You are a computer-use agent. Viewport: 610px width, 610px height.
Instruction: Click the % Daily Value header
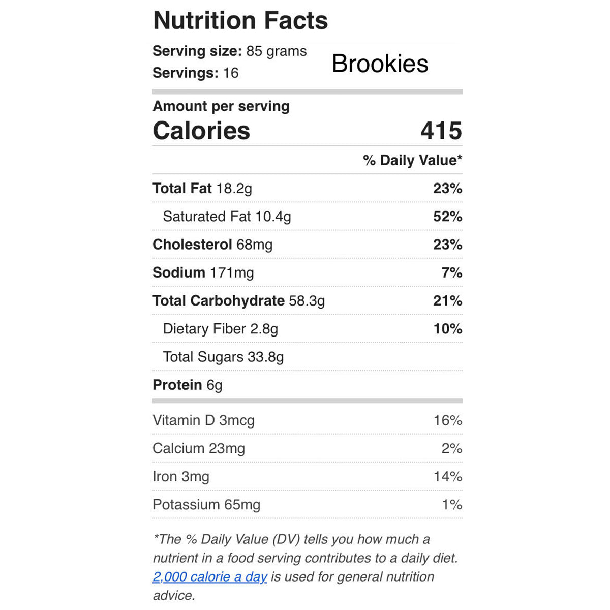412,161
